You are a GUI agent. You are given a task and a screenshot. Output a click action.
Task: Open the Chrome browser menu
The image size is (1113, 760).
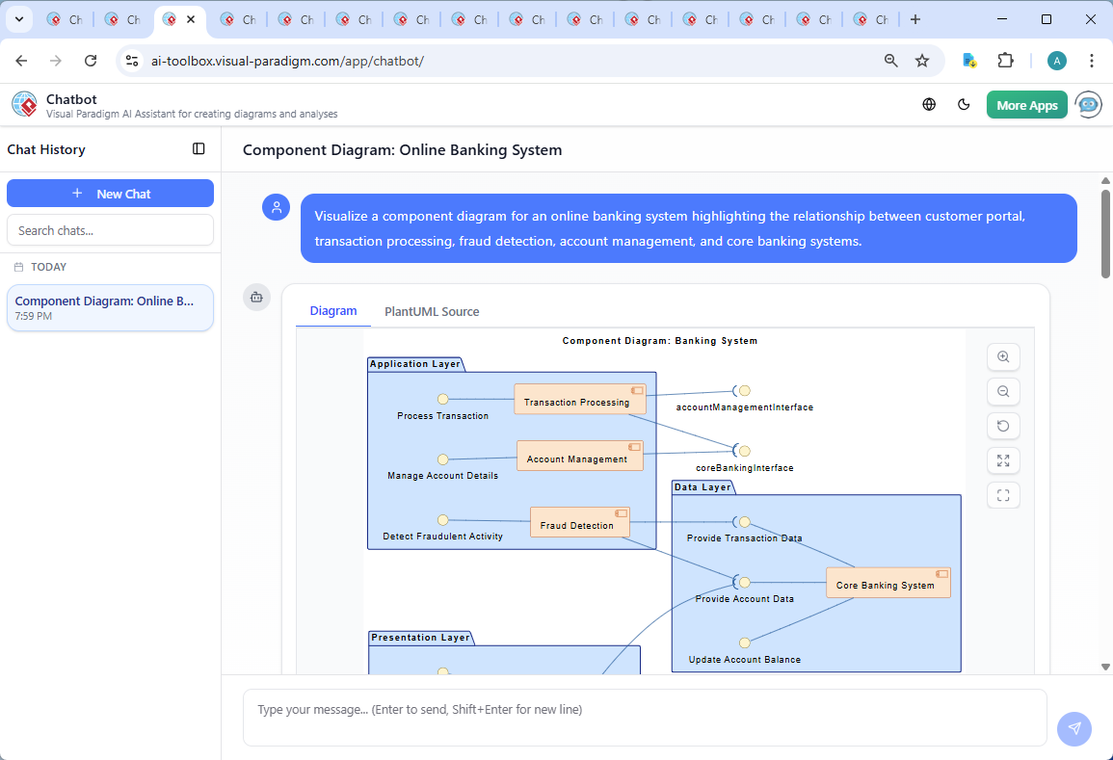[1092, 60]
